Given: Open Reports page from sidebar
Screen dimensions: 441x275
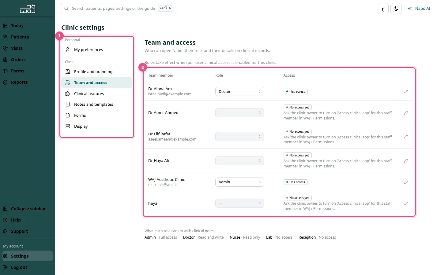Looking at the screenshot, I should point(28,82).
